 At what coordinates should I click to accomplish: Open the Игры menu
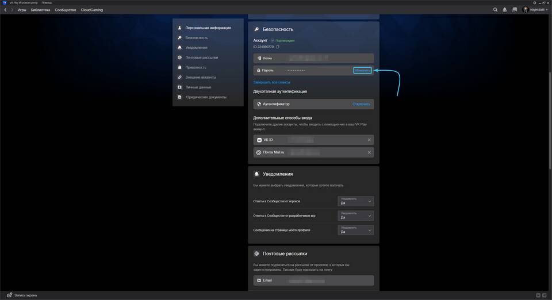coord(22,10)
